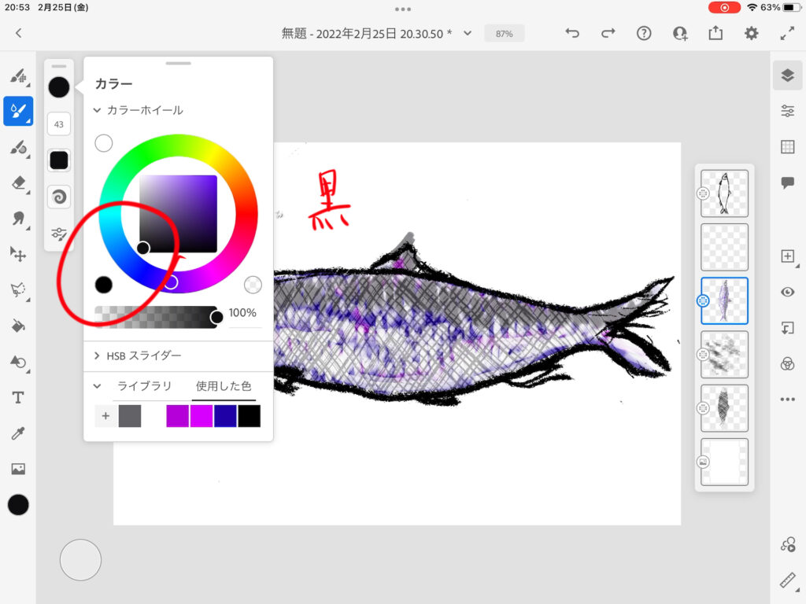806x604 pixels.
Task: Select the Move/Transform tool
Action: [18, 254]
